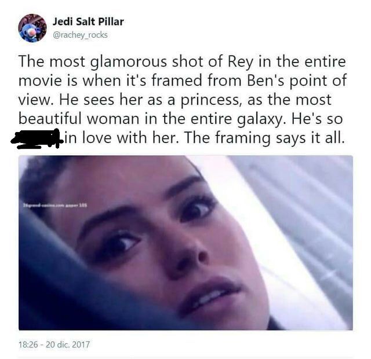
Task: Click the display name Jedi Salt Pillar
Action: point(88,22)
